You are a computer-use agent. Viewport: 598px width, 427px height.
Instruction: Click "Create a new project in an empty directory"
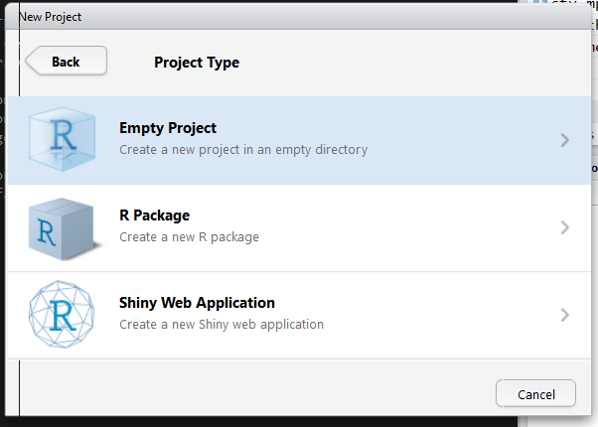coord(243,150)
